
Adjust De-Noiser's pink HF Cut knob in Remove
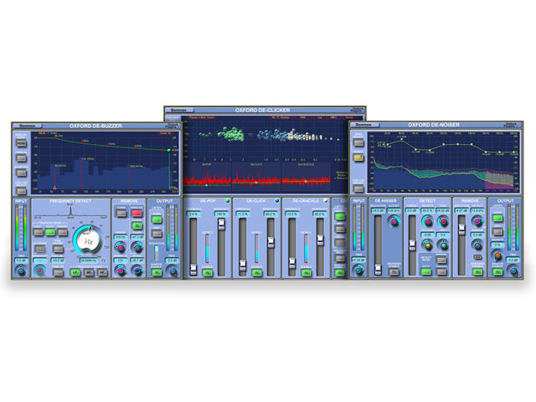point(477,221)
